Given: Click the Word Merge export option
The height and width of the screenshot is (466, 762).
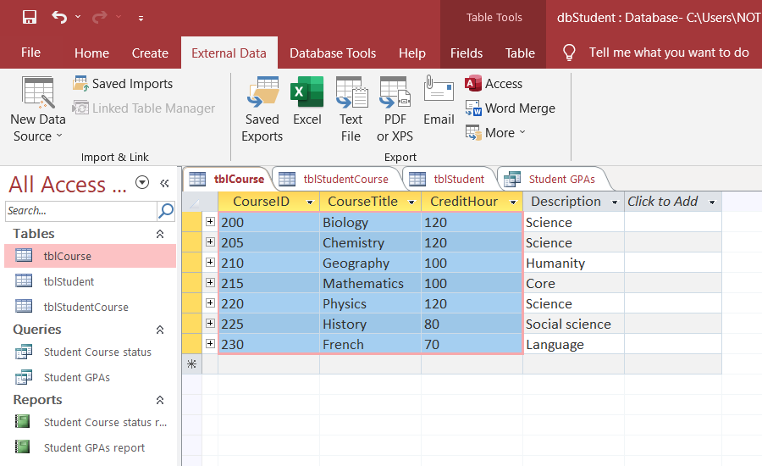Looking at the screenshot, I should pos(510,108).
